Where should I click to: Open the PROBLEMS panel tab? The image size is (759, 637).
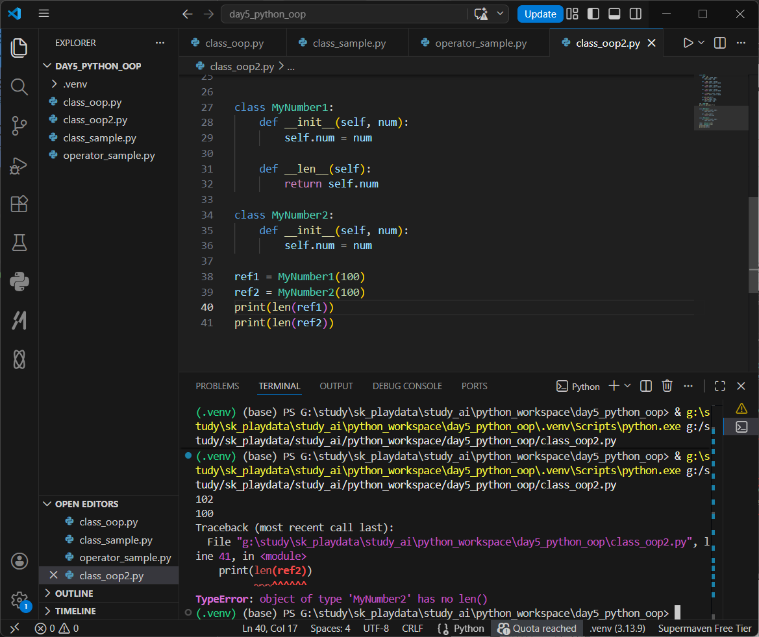pos(218,386)
